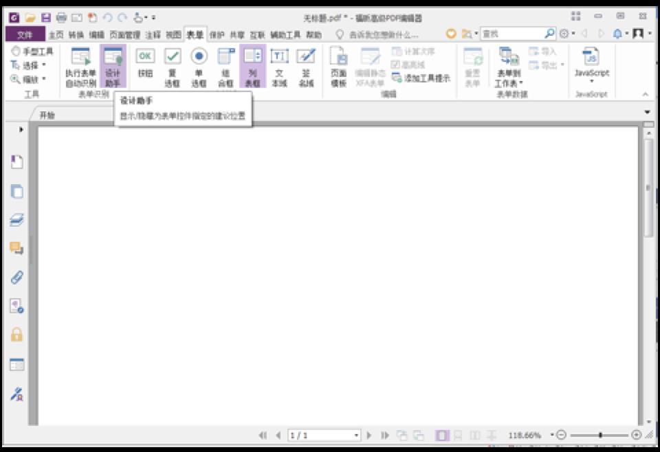Switch to the Convert (转换) ribbon tab

point(76,34)
